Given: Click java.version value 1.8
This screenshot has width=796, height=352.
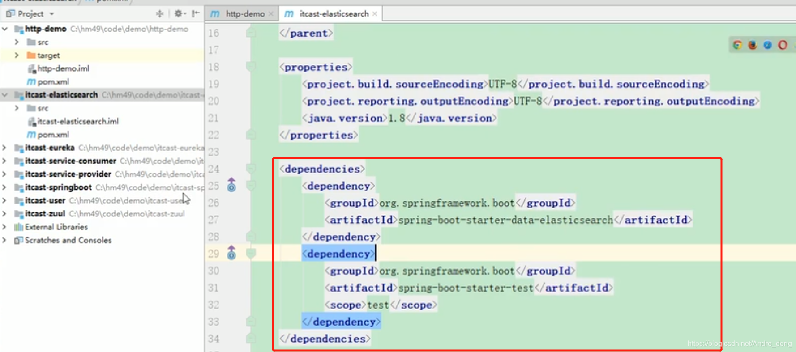Looking at the screenshot, I should (396, 118).
